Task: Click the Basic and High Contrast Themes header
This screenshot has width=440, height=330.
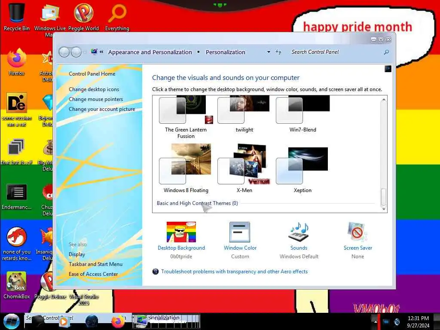Action: coord(197,203)
